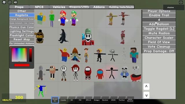Spawn the Minecraft Steve ragdoll
Screen dimensions: 185x104
(x=134, y=55)
